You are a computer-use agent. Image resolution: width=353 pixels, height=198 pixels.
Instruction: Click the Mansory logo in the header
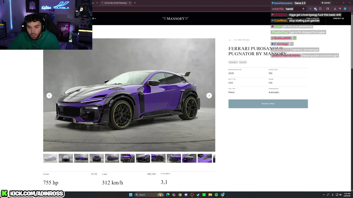point(175,18)
